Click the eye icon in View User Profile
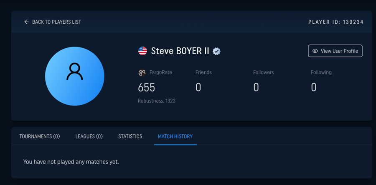Screen dimensions: 376x185 [x=315, y=51]
